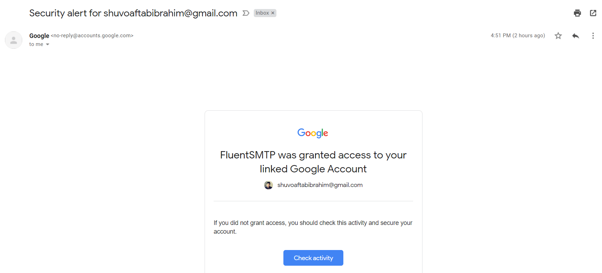Viewport: 602px width, 273px height.
Task: Open the three-dot More options menu
Action: click(593, 36)
